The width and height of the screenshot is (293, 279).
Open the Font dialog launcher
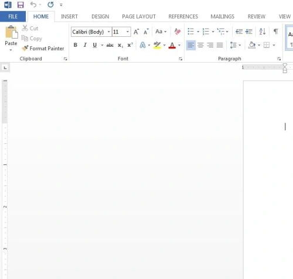tap(180, 59)
